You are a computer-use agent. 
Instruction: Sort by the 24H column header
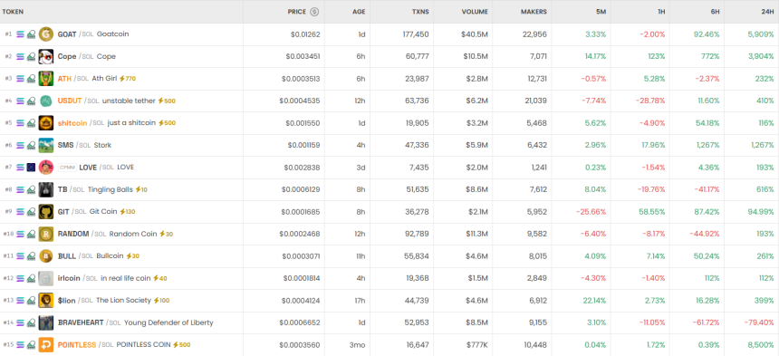(x=769, y=12)
